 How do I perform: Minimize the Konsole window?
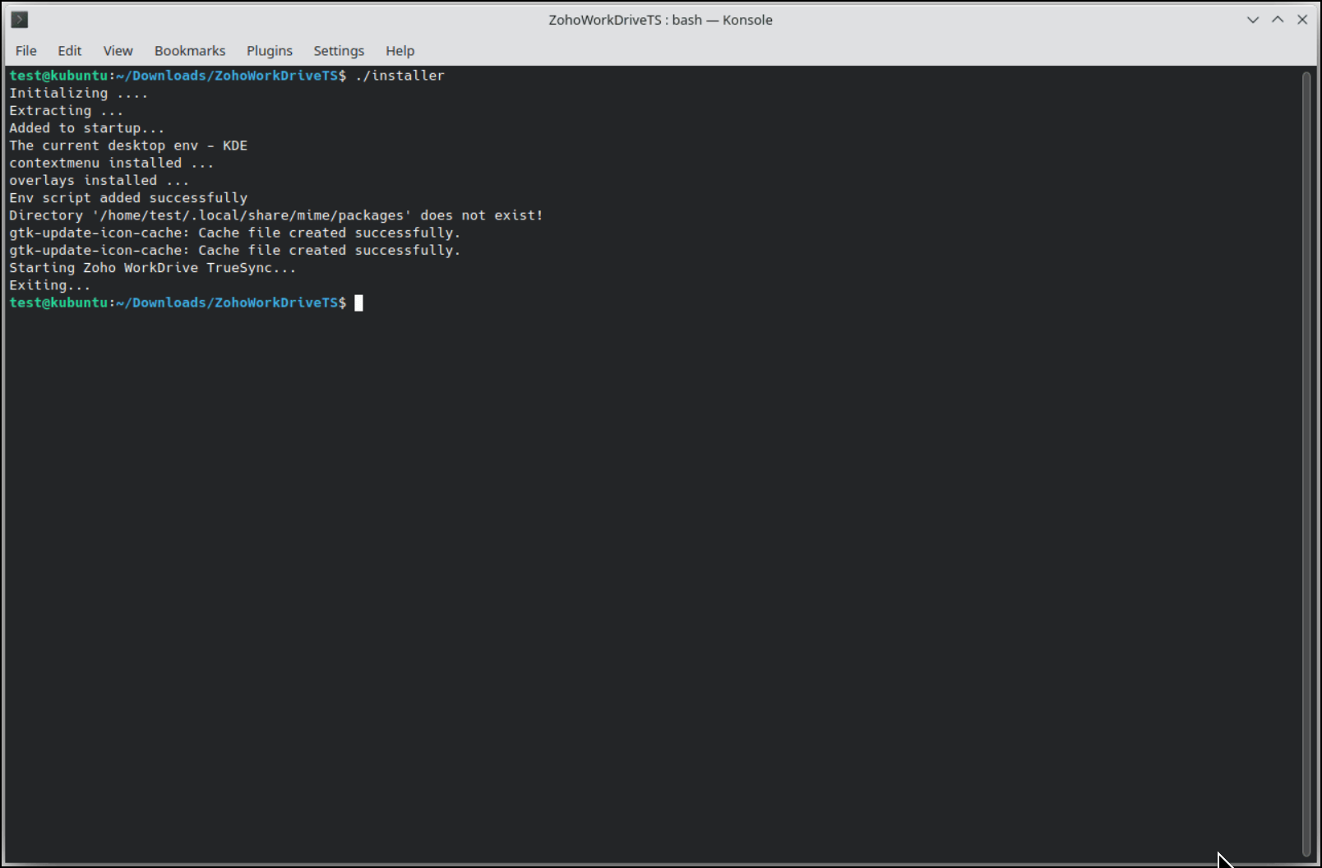pyautogui.click(x=1253, y=20)
